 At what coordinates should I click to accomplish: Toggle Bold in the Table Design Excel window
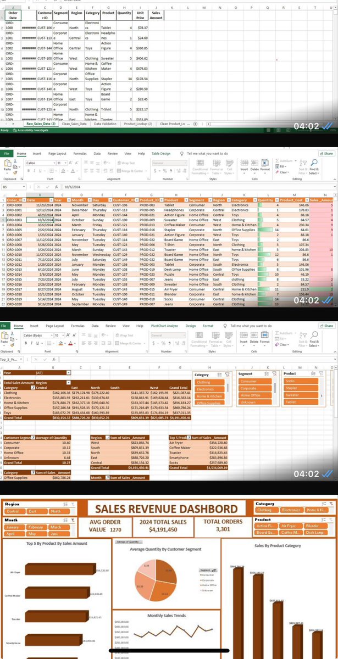(x=29, y=171)
